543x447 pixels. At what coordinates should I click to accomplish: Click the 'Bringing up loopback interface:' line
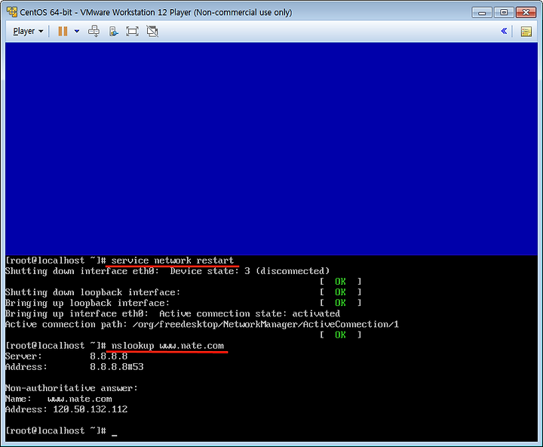(x=87, y=303)
